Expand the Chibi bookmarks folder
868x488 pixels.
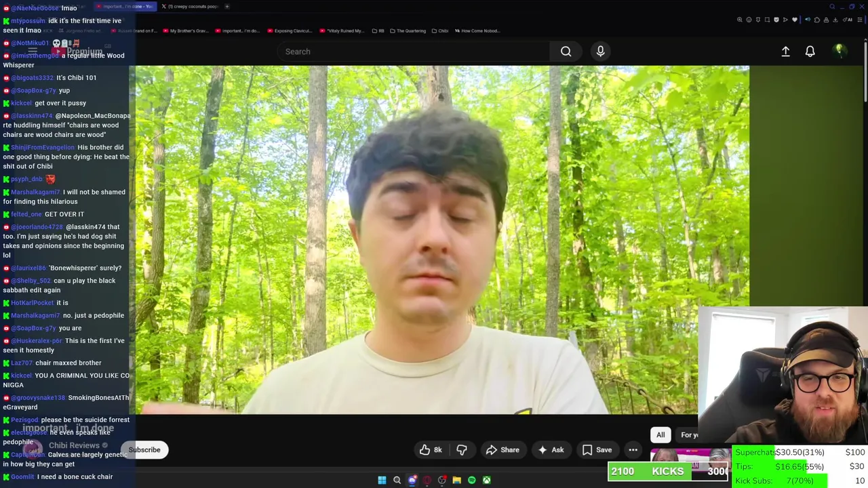pyautogui.click(x=439, y=30)
